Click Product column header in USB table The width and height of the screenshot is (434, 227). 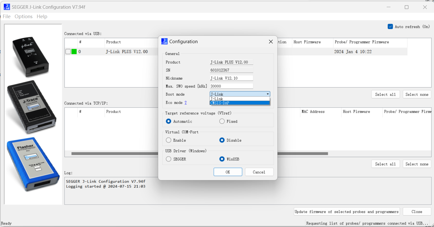pyautogui.click(x=113, y=42)
